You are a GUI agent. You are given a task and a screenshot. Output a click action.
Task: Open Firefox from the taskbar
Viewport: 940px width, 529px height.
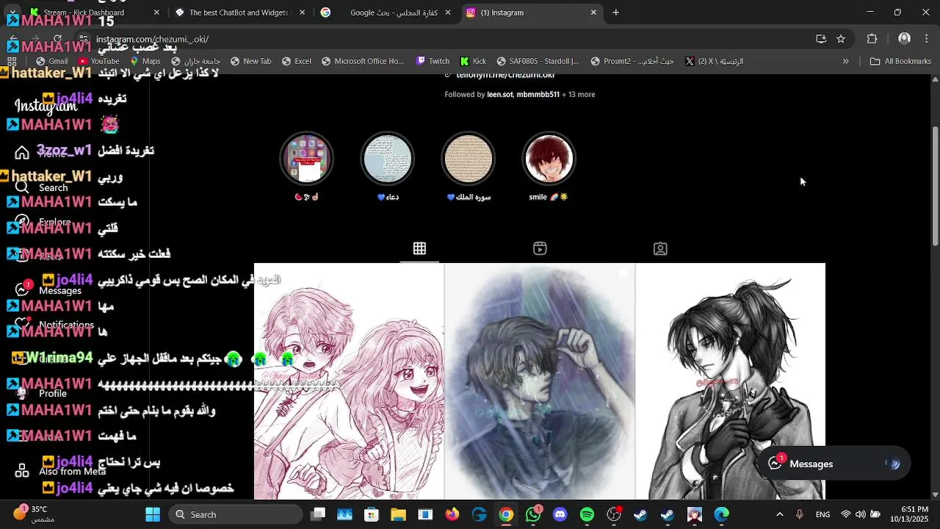(x=452, y=514)
